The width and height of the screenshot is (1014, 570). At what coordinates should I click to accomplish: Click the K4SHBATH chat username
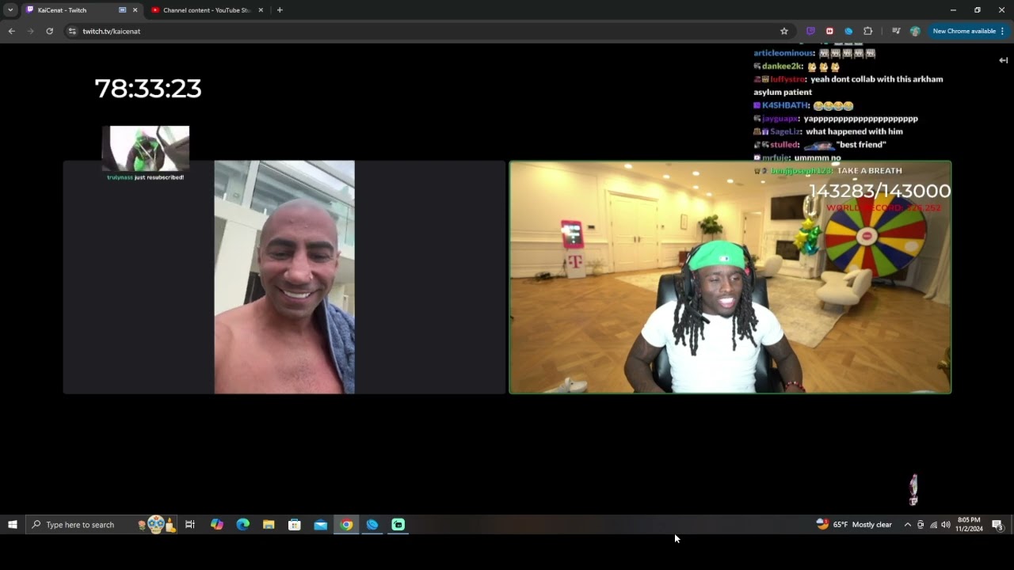click(785, 105)
